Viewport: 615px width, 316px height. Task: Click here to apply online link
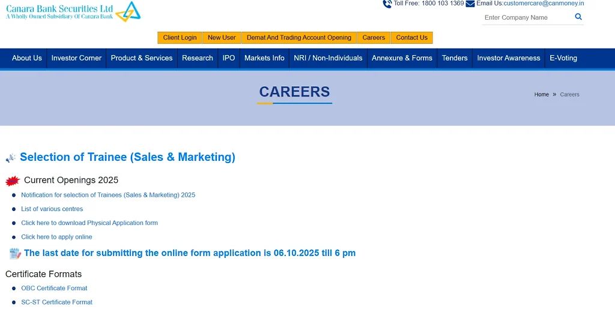(x=56, y=237)
